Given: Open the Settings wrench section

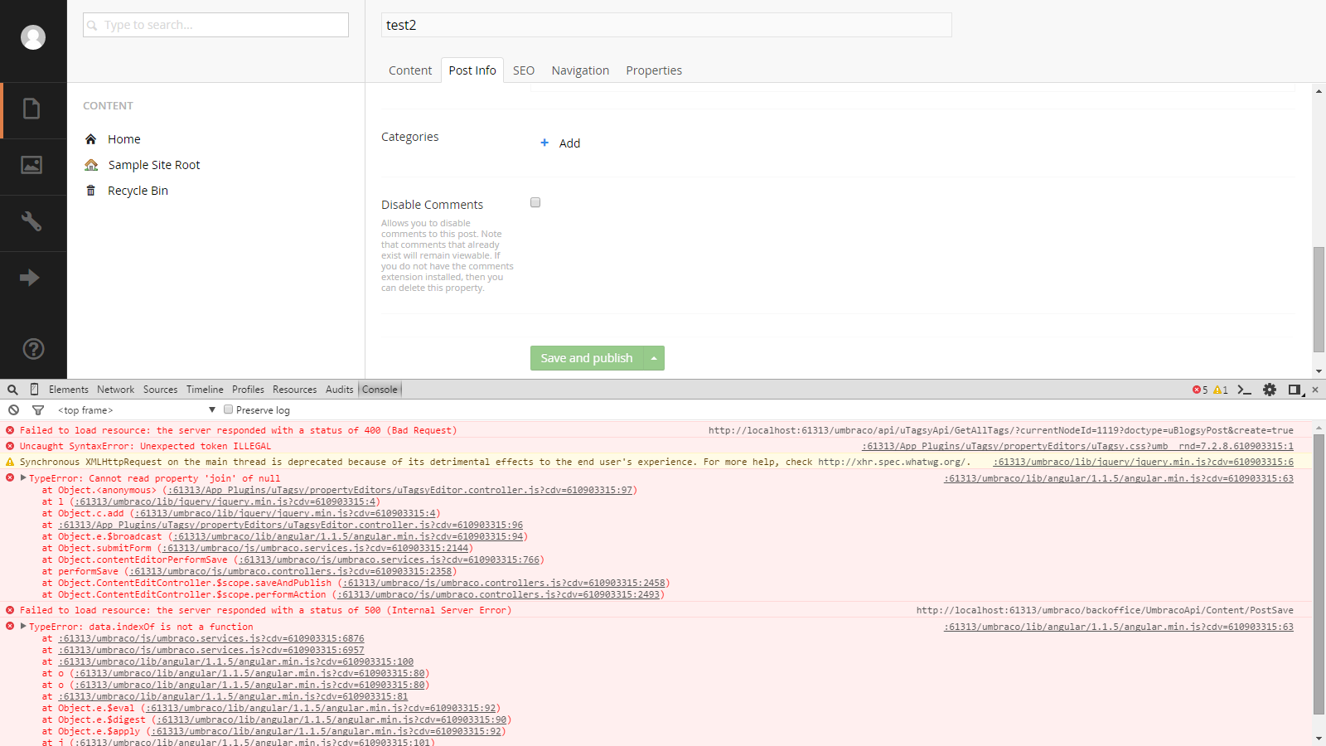Looking at the screenshot, I should [x=31, y=221].
